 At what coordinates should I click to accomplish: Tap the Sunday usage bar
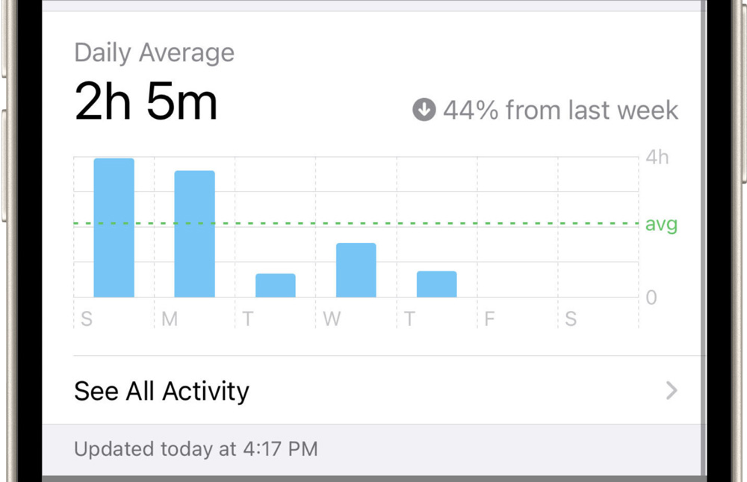pos(114,228)
